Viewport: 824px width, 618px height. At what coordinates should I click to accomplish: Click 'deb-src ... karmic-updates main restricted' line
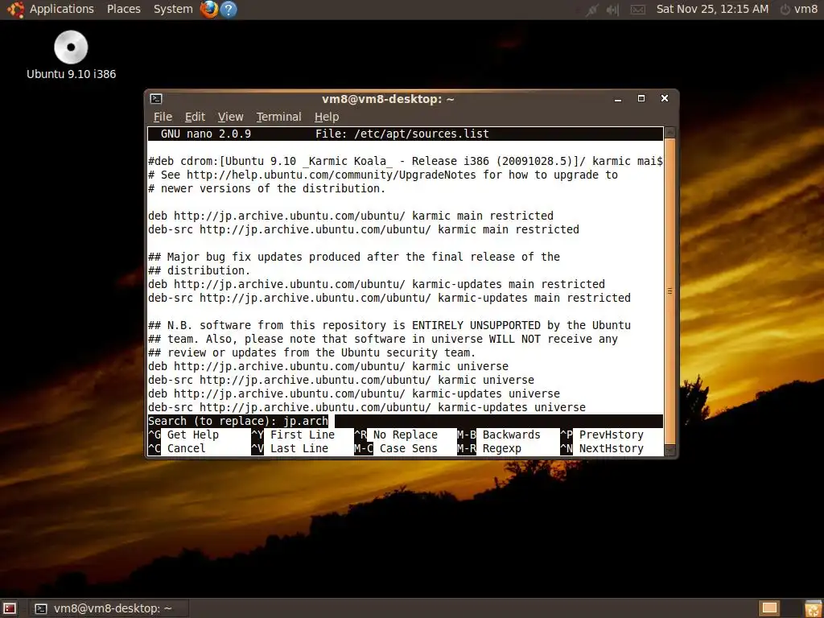click(x=389, y=298)
